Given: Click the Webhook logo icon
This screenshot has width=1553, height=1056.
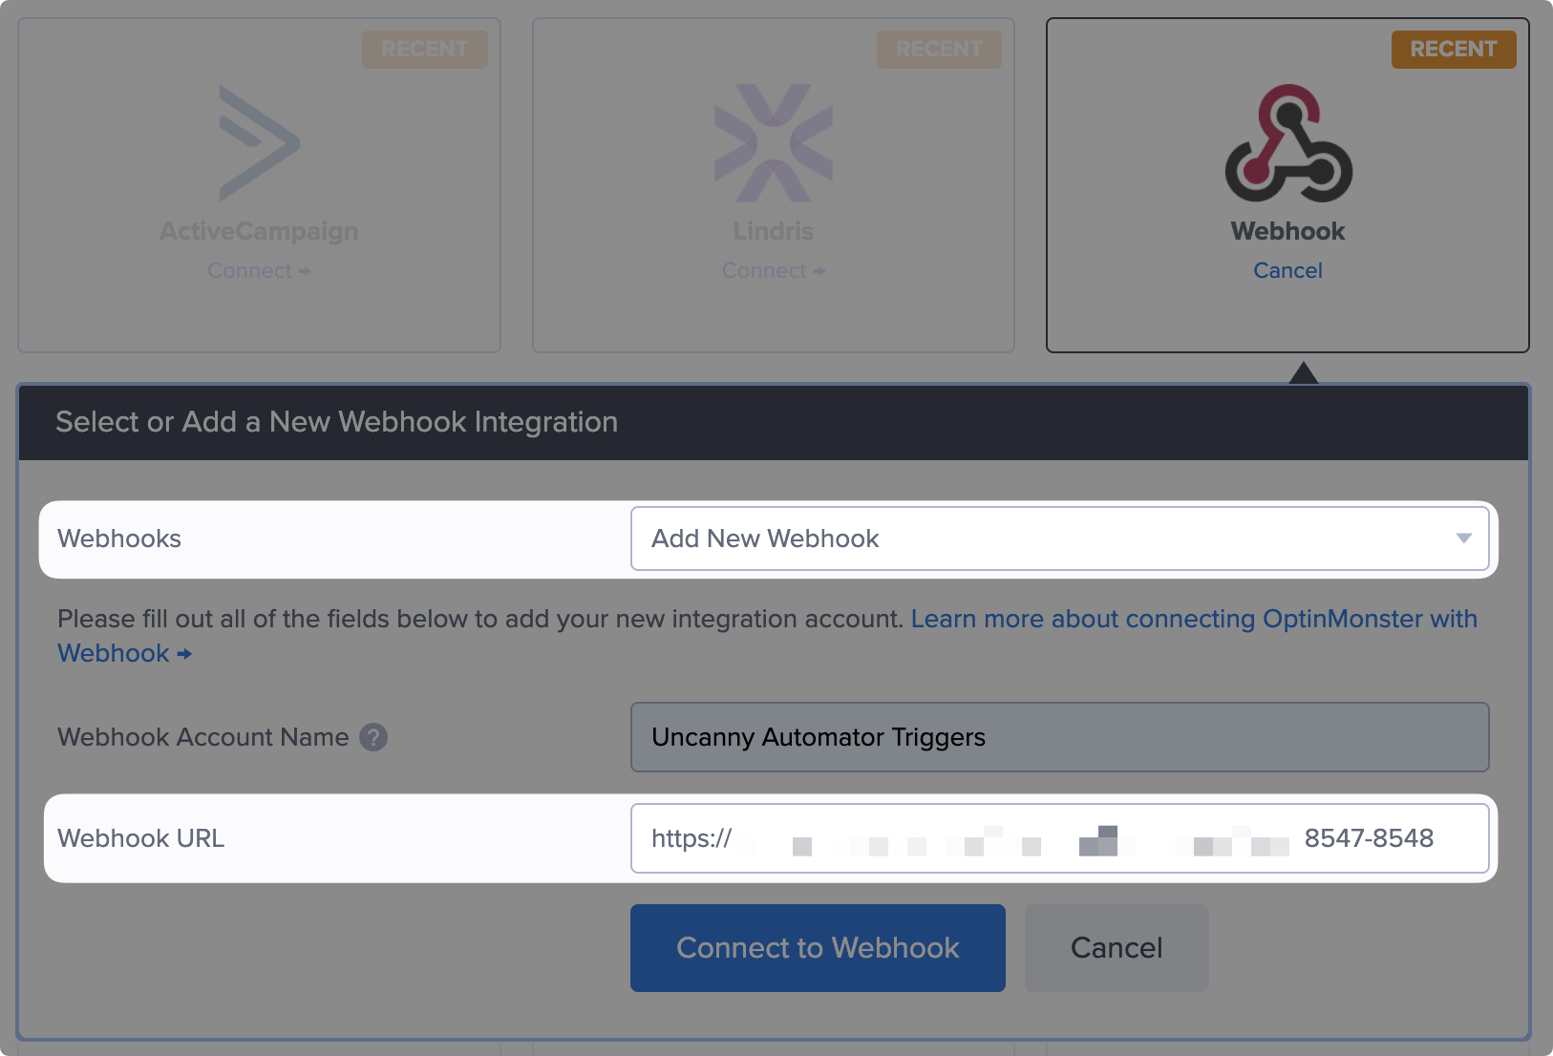Looking at the screenshot, I should (1287, 143).
